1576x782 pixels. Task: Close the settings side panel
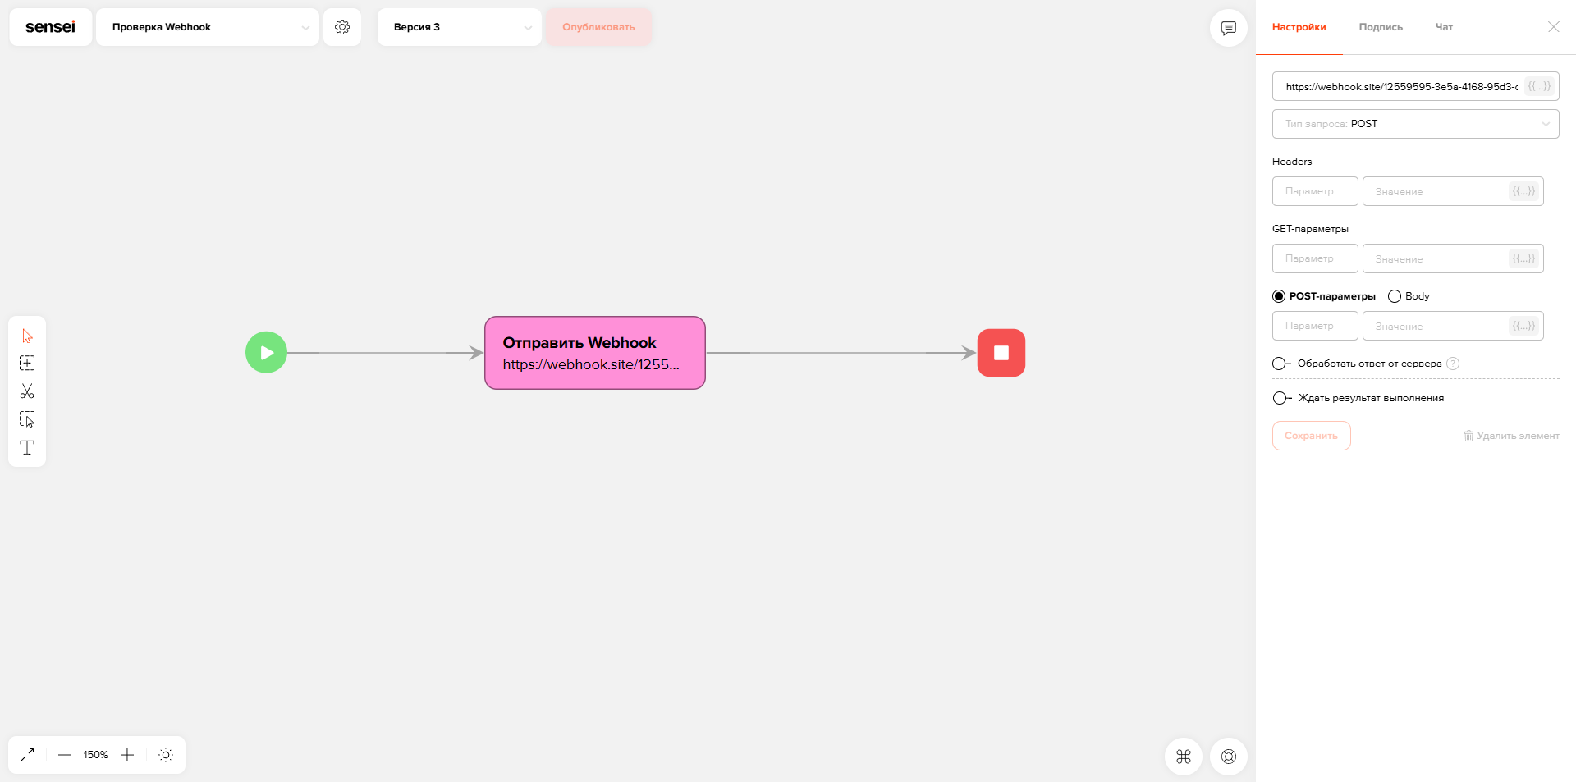pyautogui.click(x=1554, y=27)
